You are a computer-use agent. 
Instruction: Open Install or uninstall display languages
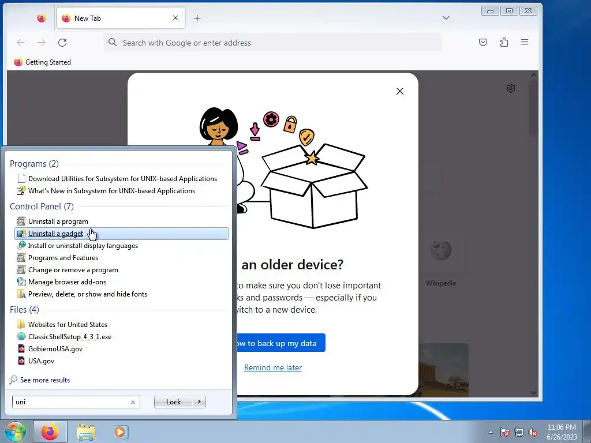[122, 246]
